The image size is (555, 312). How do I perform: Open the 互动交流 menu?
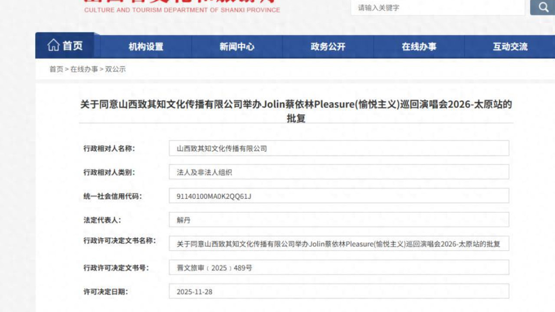(510, 47)
